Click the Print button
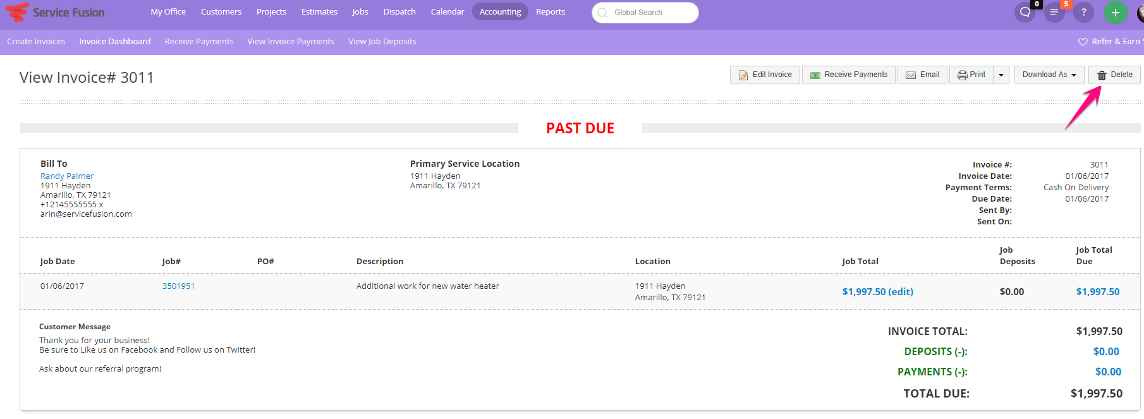 [971, 75]
